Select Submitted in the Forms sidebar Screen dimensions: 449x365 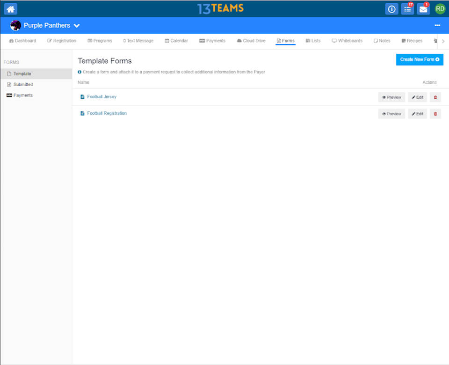(23, 85)
